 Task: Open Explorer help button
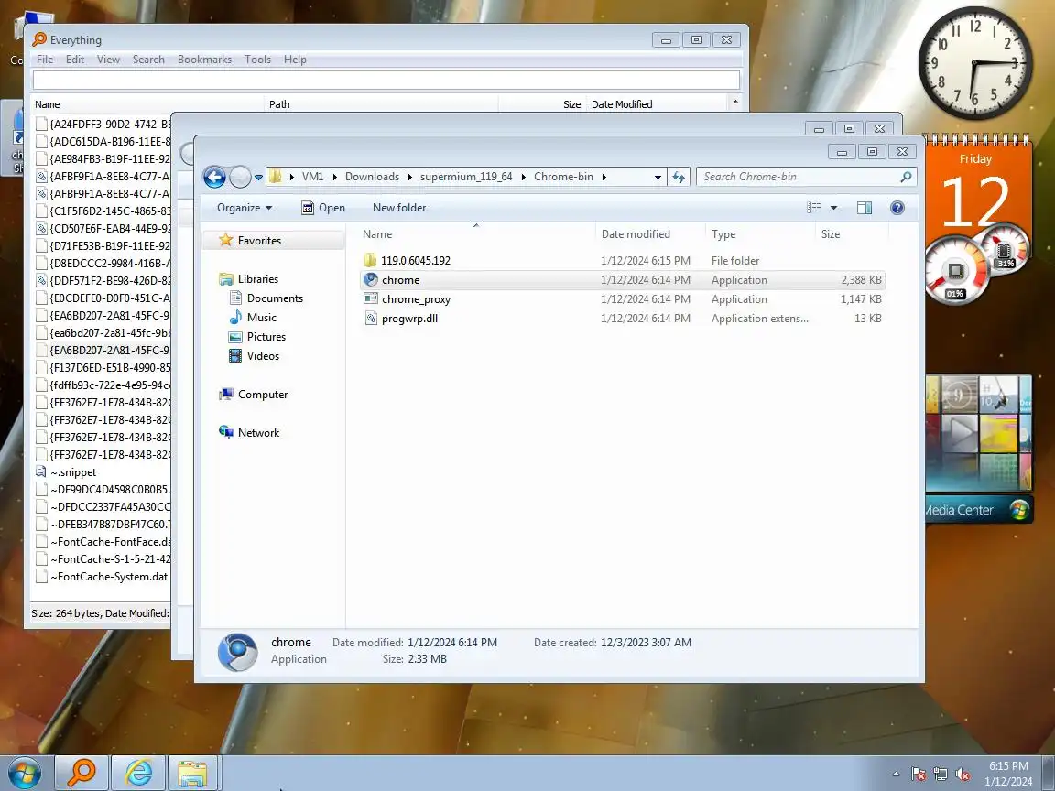pos(897,208)
